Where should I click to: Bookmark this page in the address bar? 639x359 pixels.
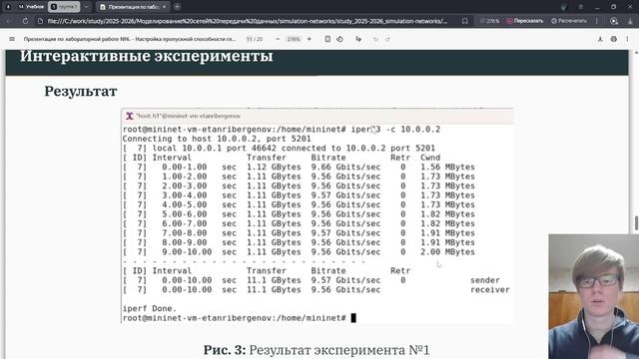(x=465, y=21)
